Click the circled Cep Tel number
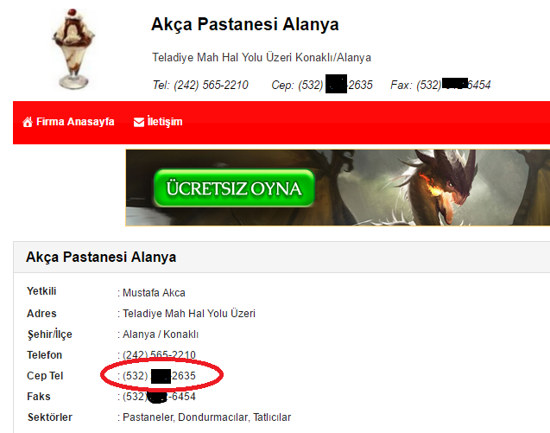Viewport: 550px width, 433px height. pos(159,376)
